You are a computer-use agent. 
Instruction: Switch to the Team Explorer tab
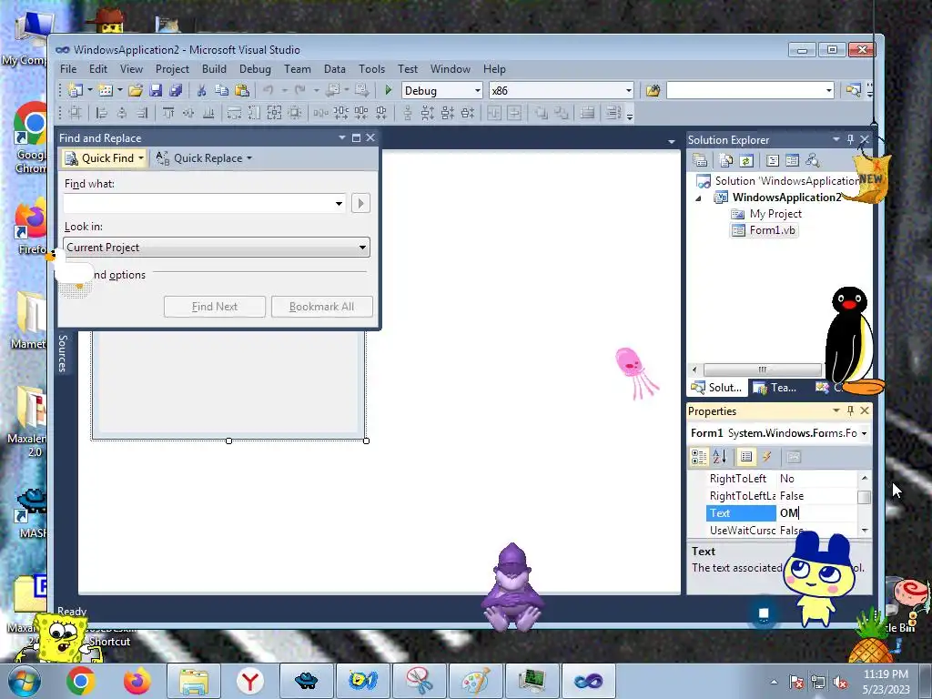pyautogui.click(x=775, y=388)
